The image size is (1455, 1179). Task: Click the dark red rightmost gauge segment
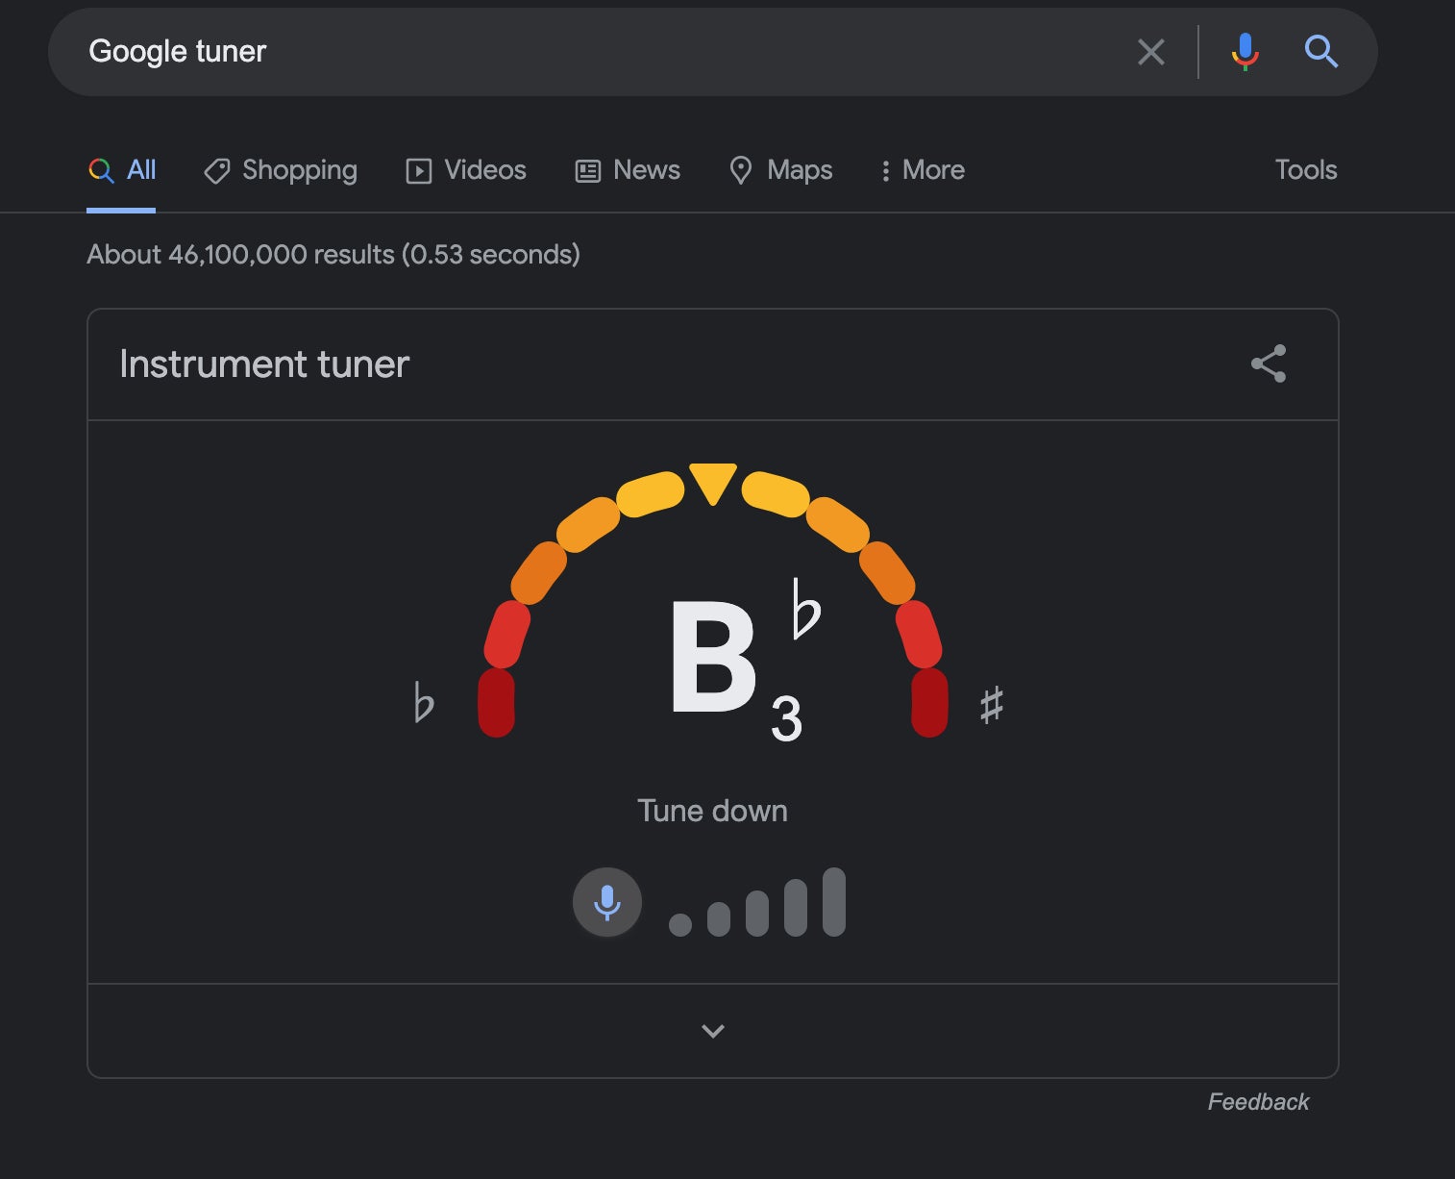pos(929,703)
